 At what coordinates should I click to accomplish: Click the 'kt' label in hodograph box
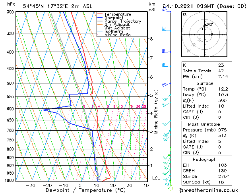pyautogui.click(x=184, y=14)
